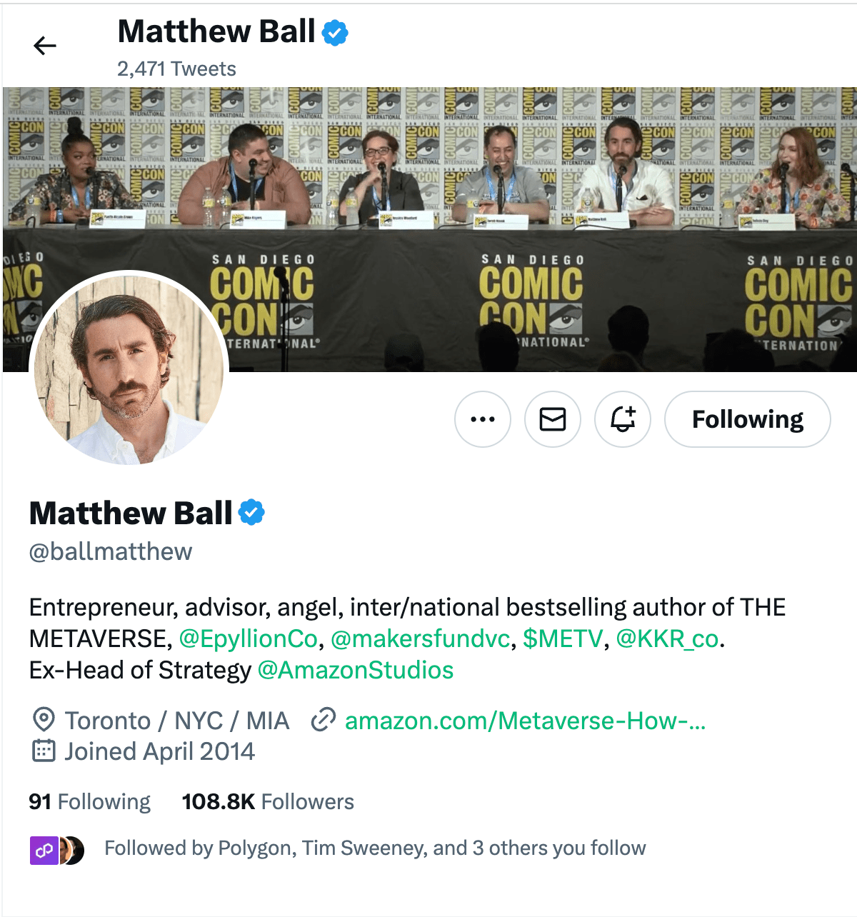
Task: Open the @EpyllionCo mention link
Action: 248,638
